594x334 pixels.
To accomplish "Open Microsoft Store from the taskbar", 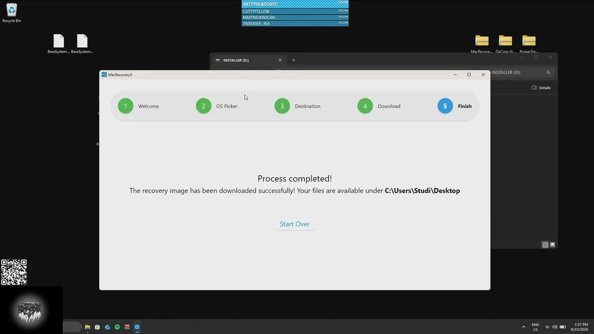I will [97, 327].
